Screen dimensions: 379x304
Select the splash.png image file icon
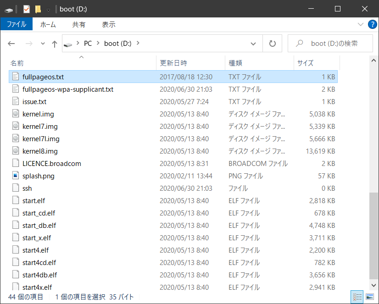click(15, 176)
